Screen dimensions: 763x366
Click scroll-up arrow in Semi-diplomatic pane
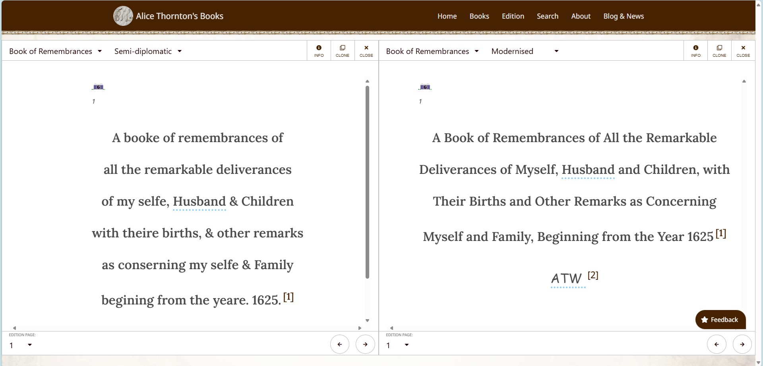(367, 81)
